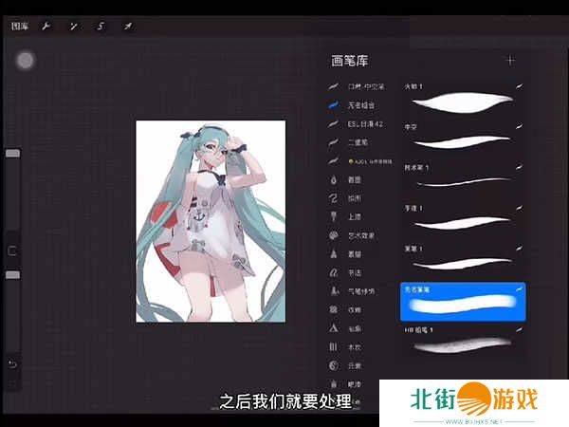Open the Adjustments magic wand menu
The image size is (569, 427).
(x=72, y=27)
